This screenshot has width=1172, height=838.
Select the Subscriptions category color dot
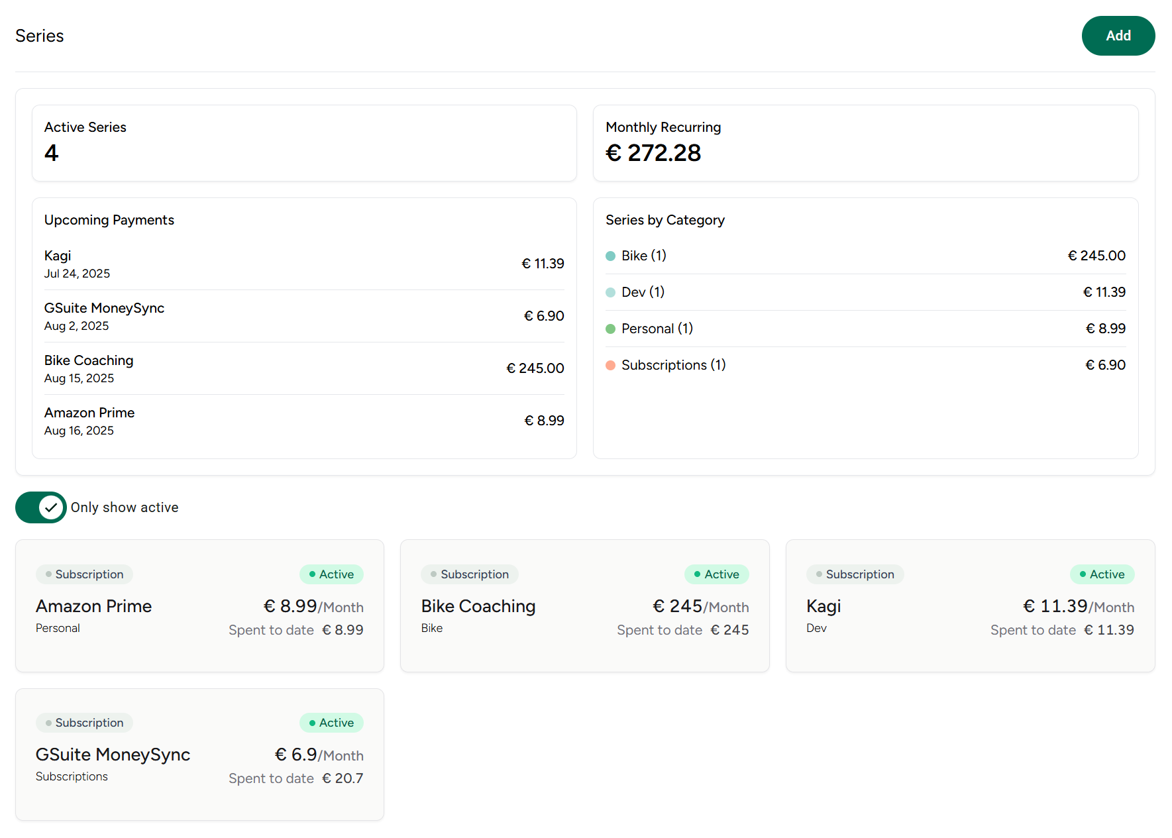tap(611, 365)
